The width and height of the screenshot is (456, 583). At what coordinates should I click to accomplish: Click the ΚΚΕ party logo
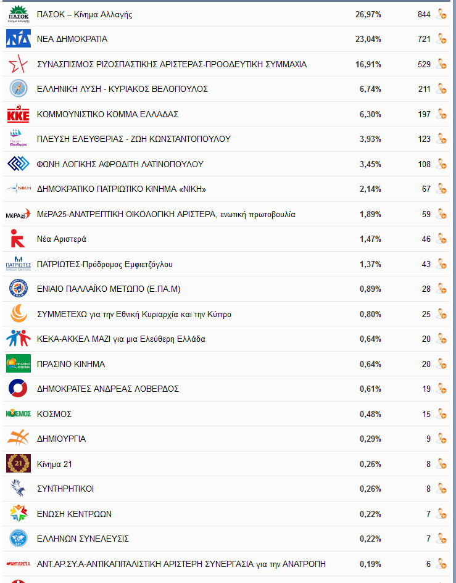[x=19, y=114]
